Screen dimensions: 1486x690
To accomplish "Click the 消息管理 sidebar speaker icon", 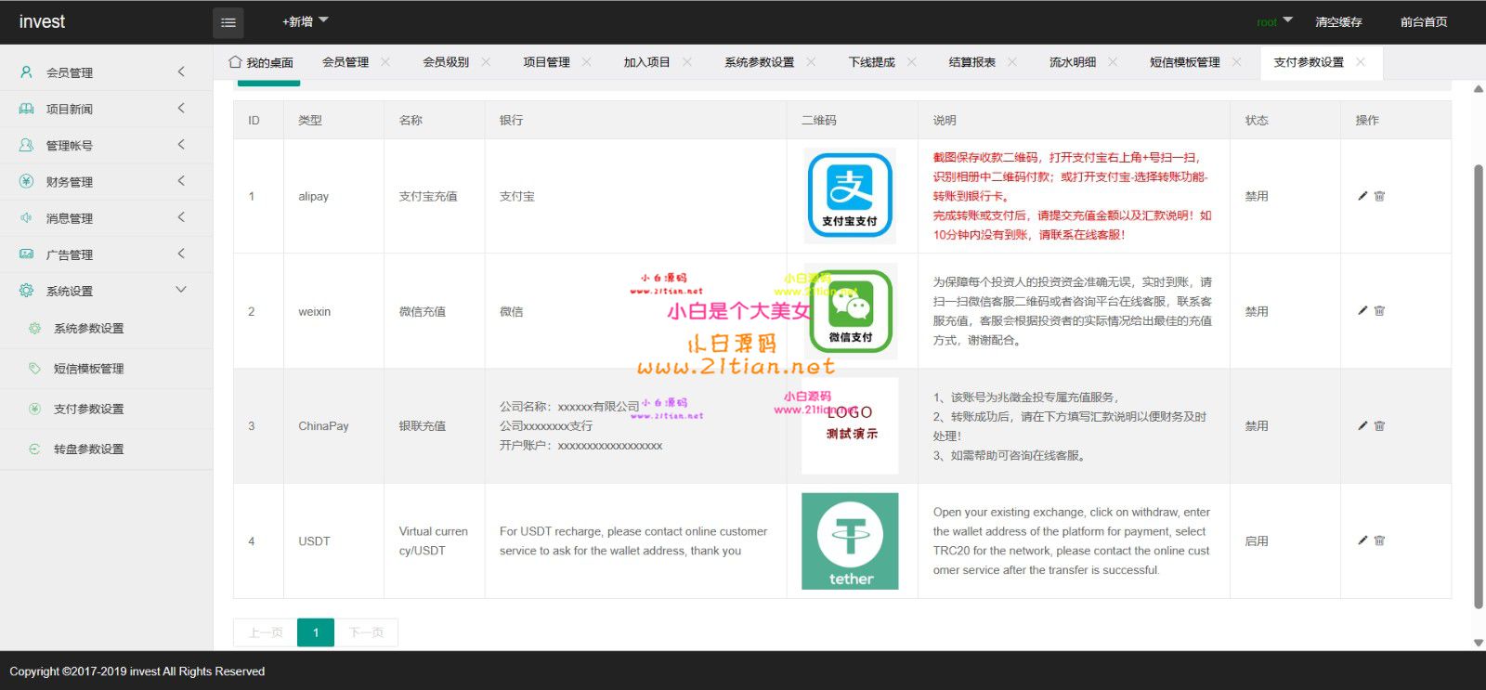I will tap(26, 217).
